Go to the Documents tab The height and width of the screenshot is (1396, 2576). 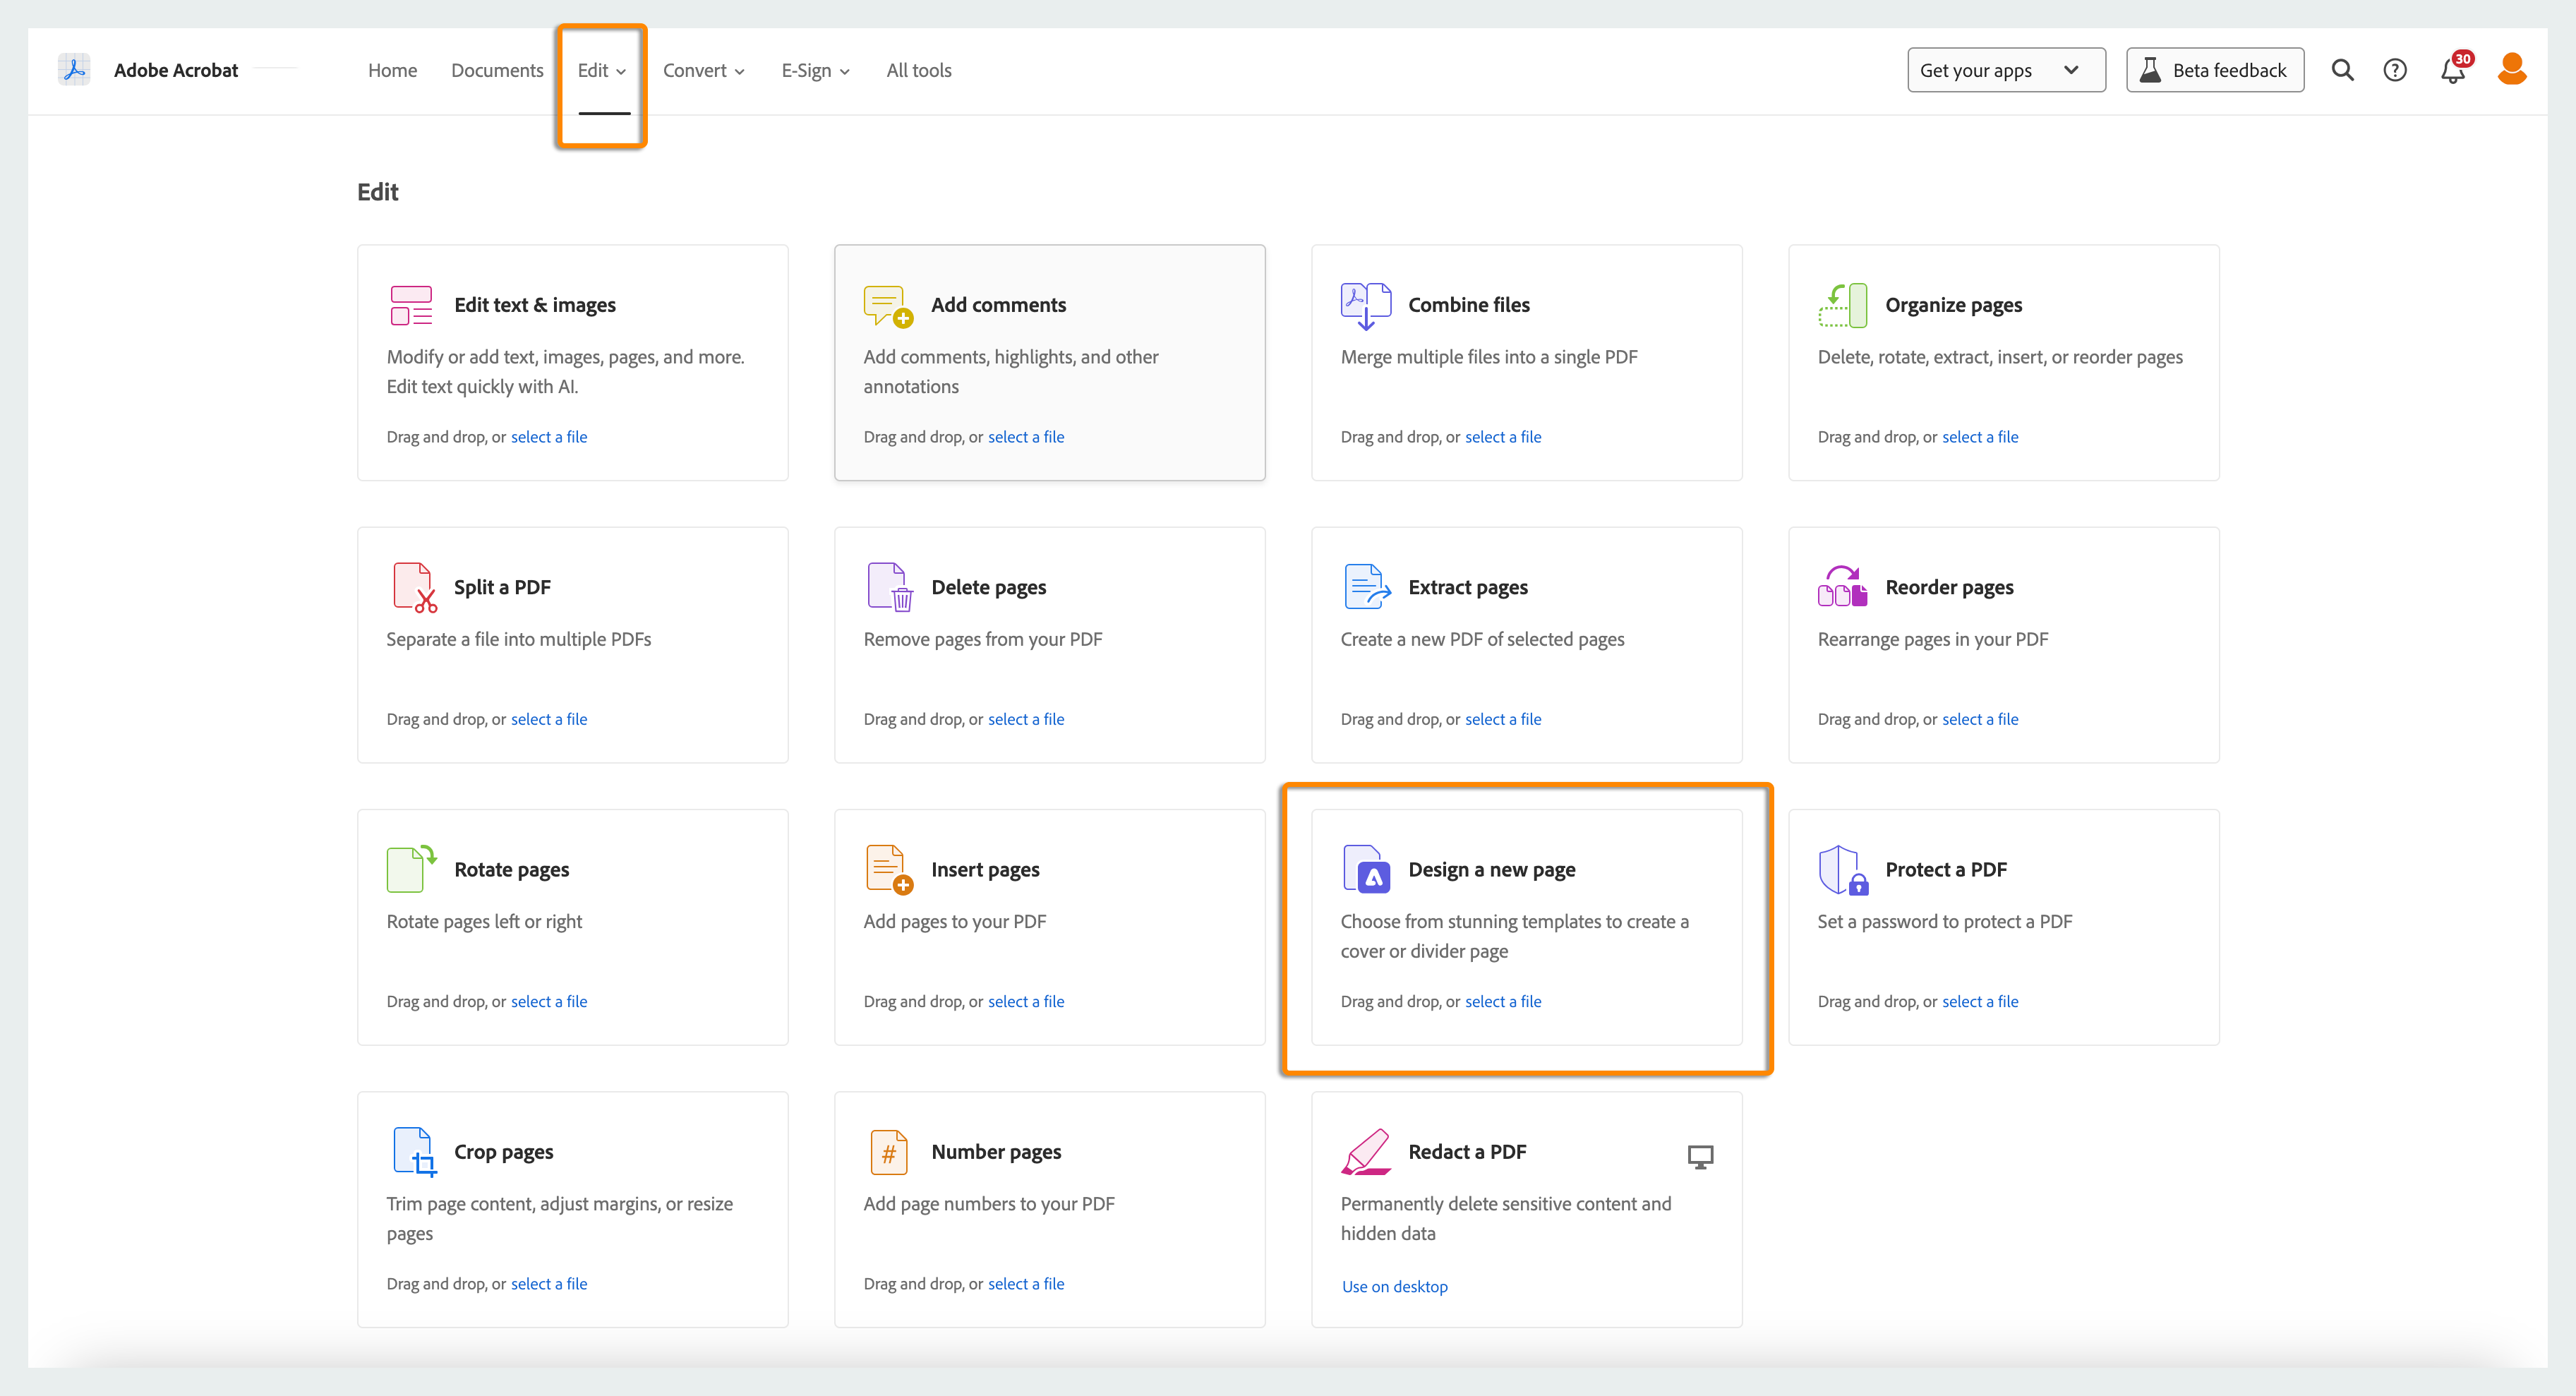[x=497, y=71]
